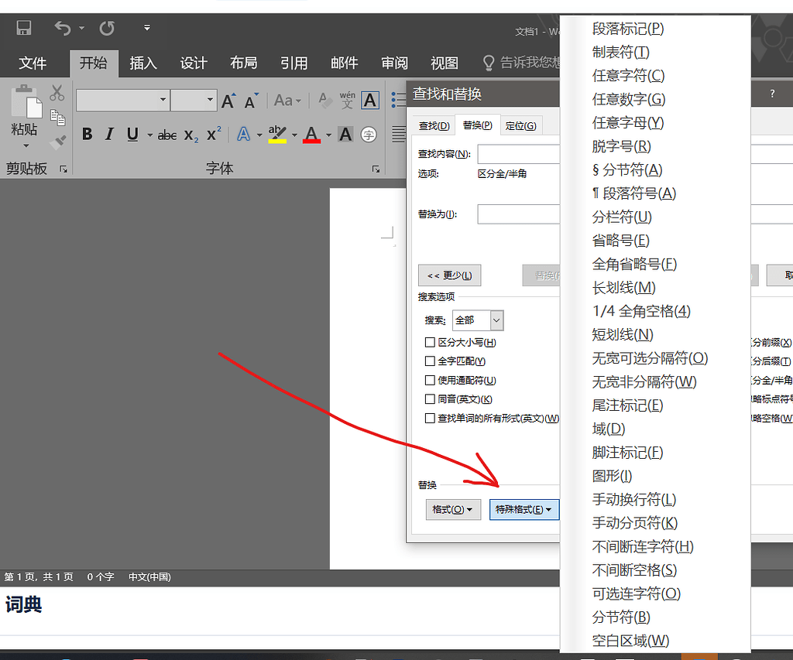This screenshot has width=793, height=660.
Task: Click the subscript X₂ icon
Action: (x=191, y=135)
